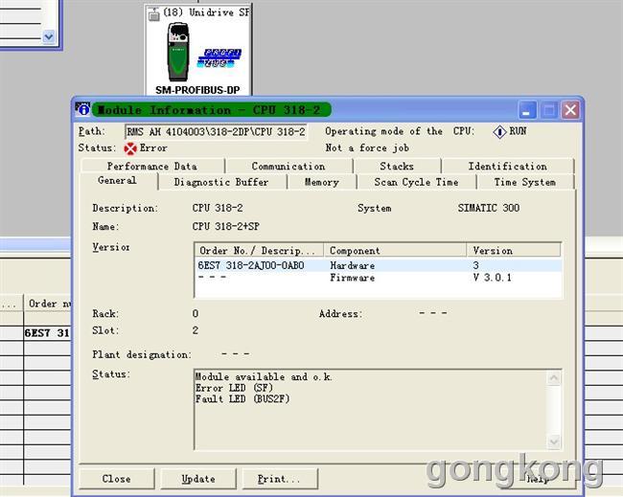Click the small slave icon beside (18)

point(153,14)
